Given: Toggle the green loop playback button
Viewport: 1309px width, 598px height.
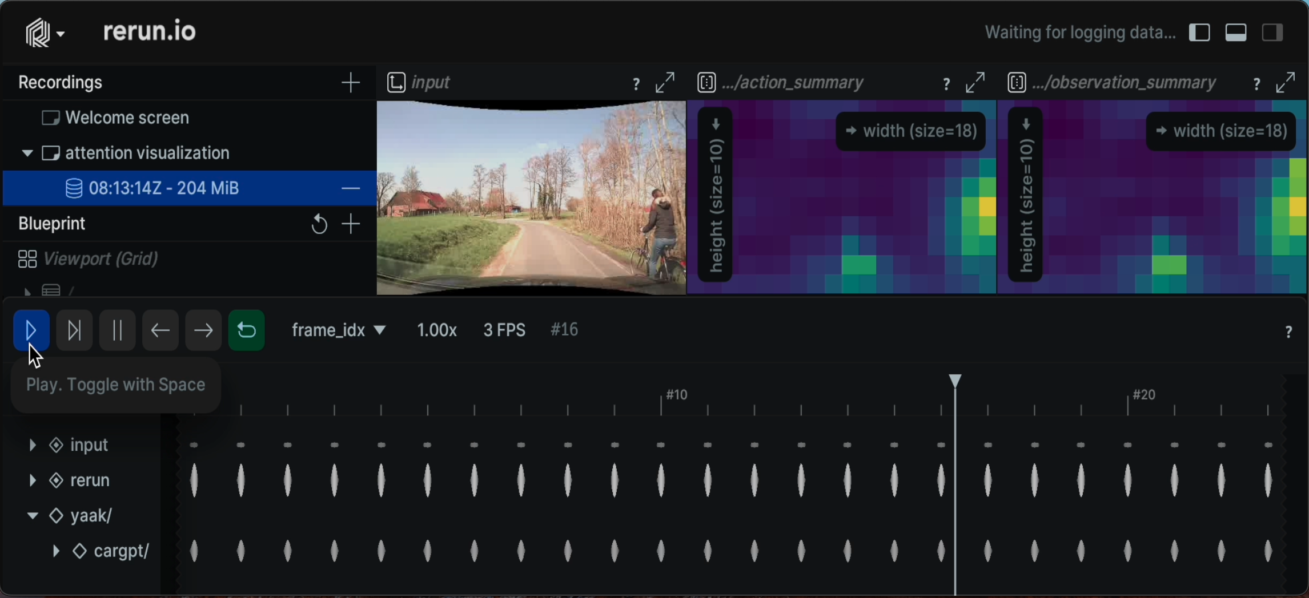Looking at the screenshot, I should 247,330.
